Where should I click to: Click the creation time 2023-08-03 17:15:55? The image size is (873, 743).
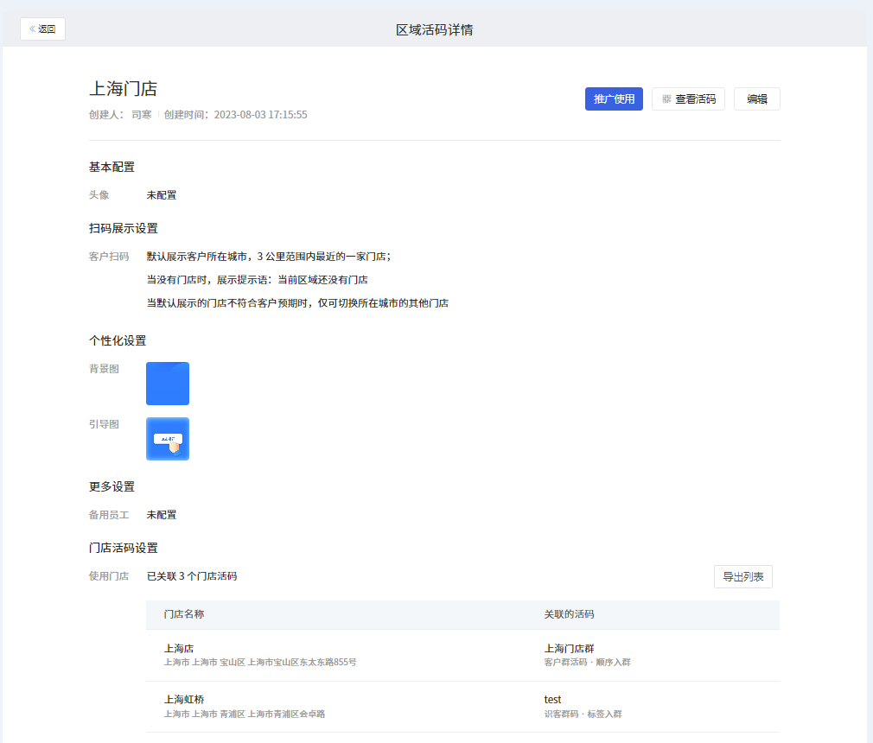pyautogui.click(x=260, y=115)
